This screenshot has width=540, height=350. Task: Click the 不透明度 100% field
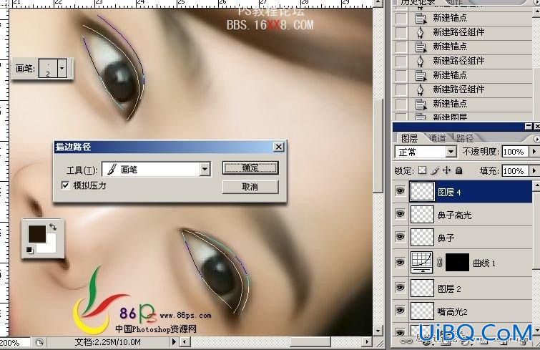tap(515, 152)
